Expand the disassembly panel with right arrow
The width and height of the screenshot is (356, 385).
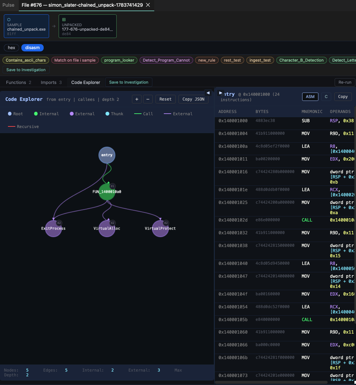tap(220, 93)
